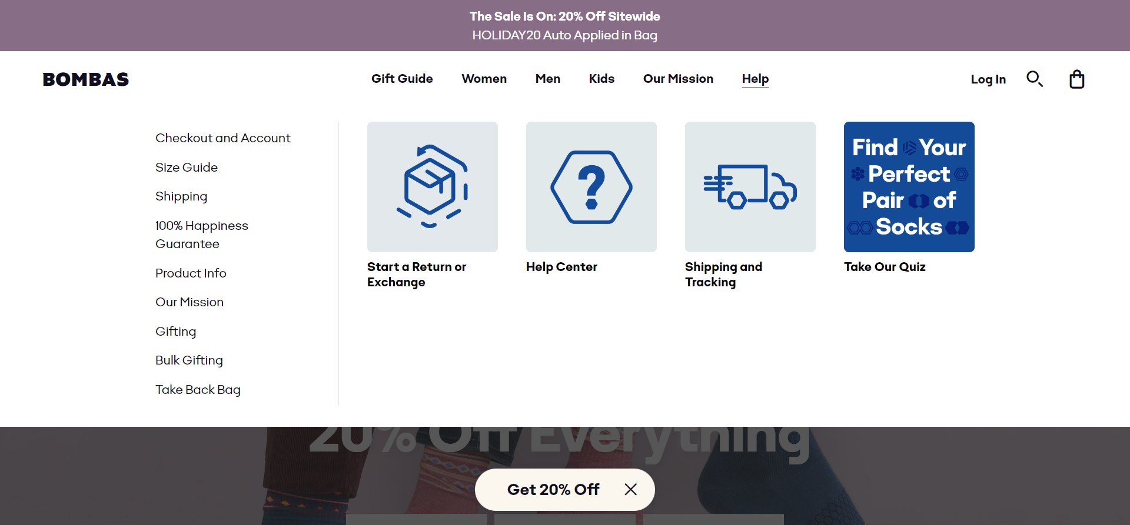
Task: Select 100% Happiness Guarantee link
Action: tap(201, 235)
